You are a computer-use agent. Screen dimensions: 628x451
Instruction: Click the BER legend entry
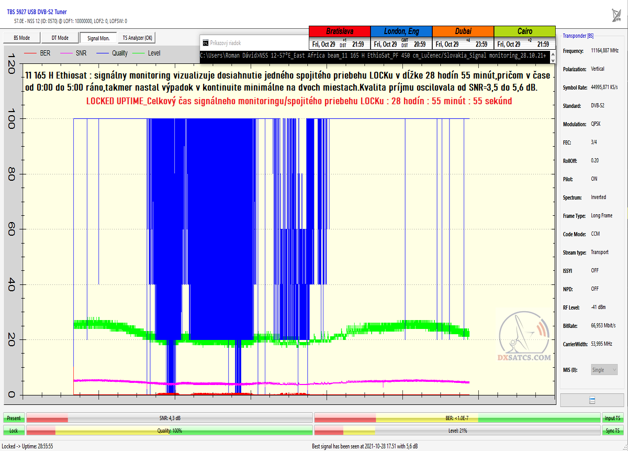pos(38,53)
